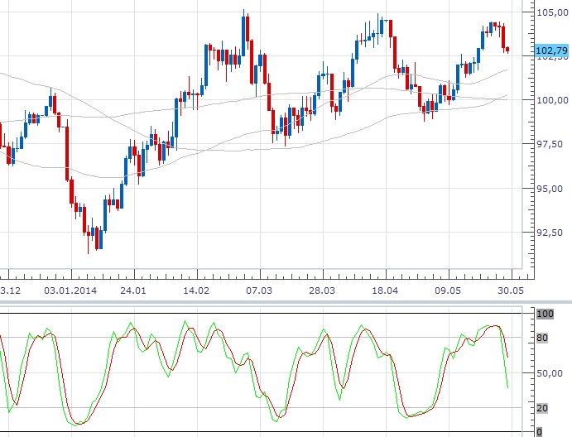Click the oscillator 50,00 level label

click(550, 372)
